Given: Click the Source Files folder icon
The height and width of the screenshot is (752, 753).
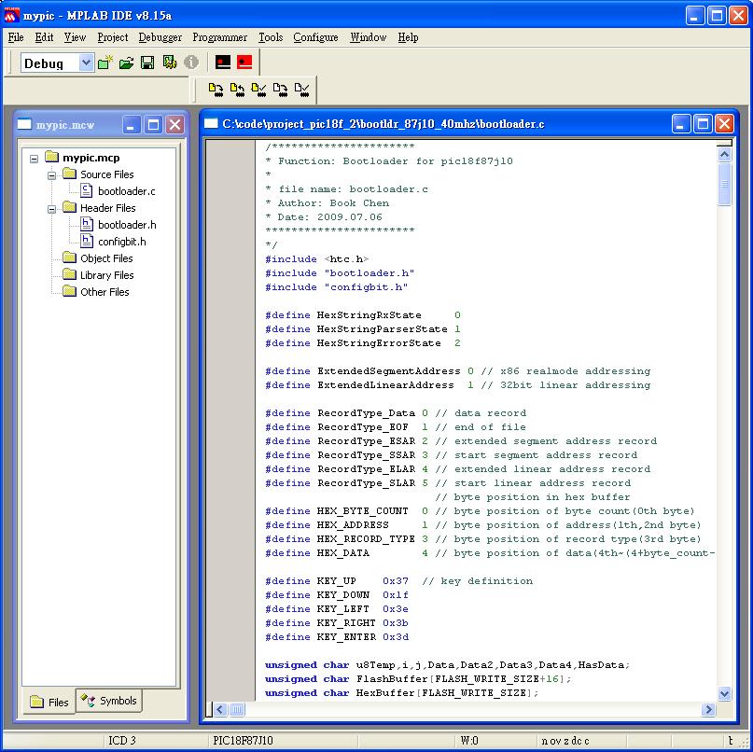Looking at the screenshot, I should 70,174.
